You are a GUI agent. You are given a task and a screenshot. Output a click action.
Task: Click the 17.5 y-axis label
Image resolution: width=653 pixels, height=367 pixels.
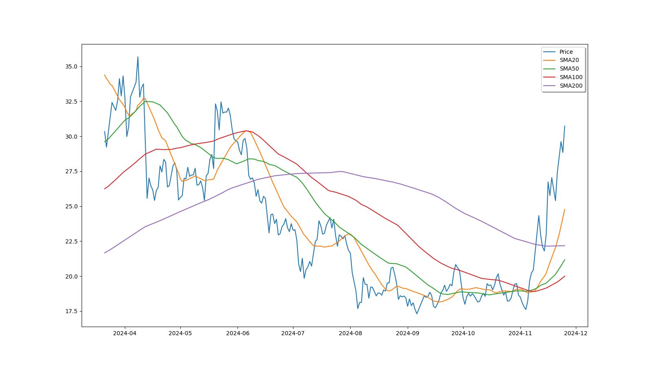click(72, 312)
